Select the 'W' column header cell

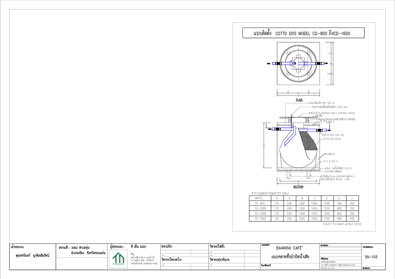(302, 198)
